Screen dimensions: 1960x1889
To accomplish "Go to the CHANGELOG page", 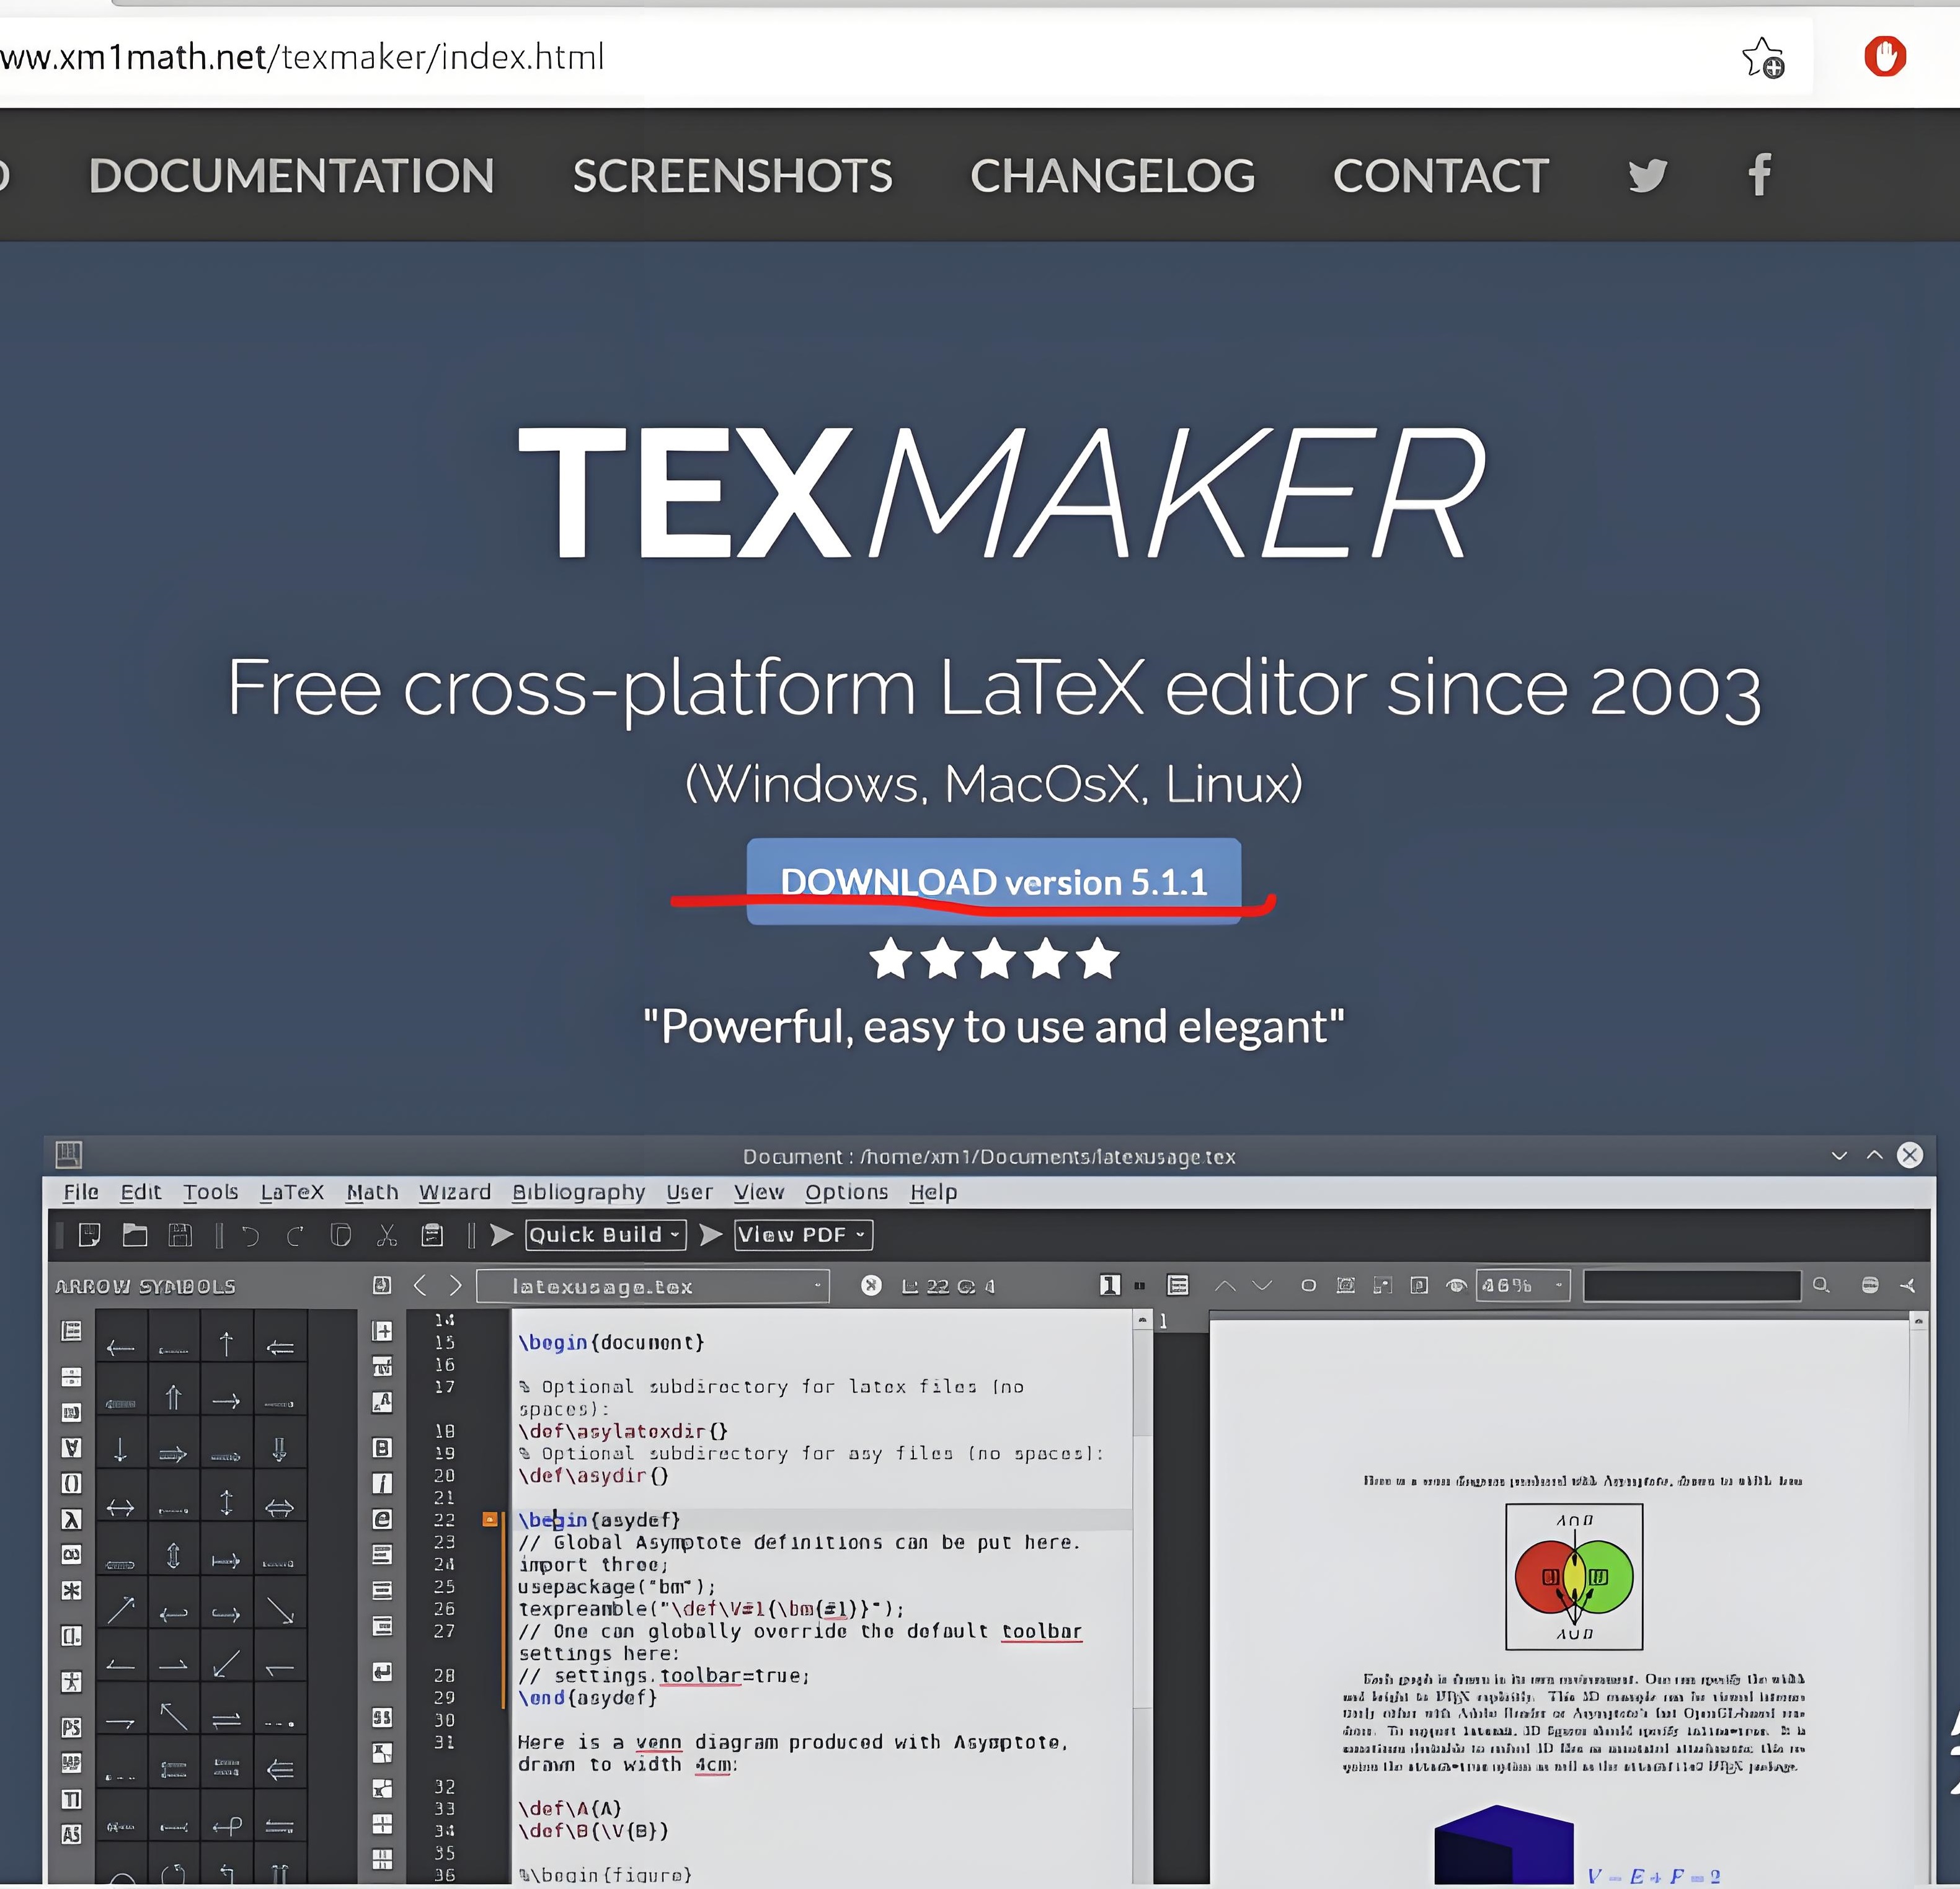I will coord(1112,176).
